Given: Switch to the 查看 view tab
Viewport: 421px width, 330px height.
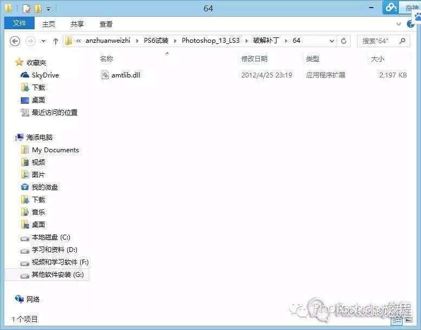Looking at the screenshot, I should point(106,24).
